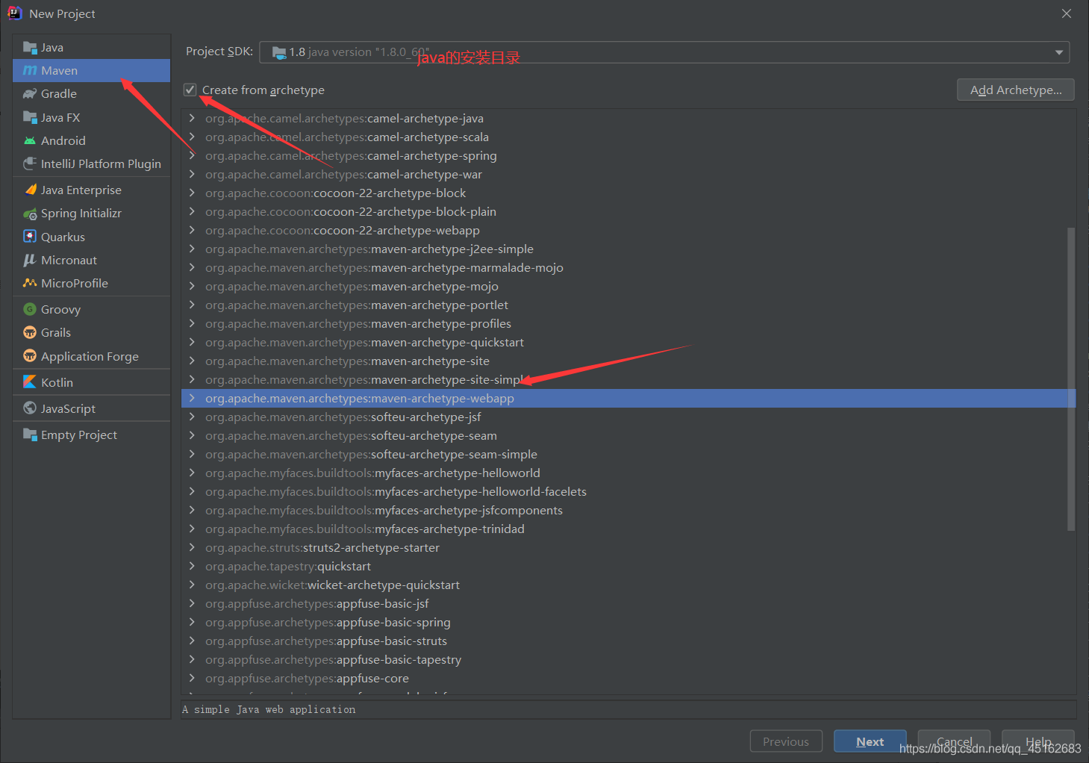The width and height of the screenshot is (1089, 763).
Task: Click the Kotlin logo icon
Action: [30, 382]
